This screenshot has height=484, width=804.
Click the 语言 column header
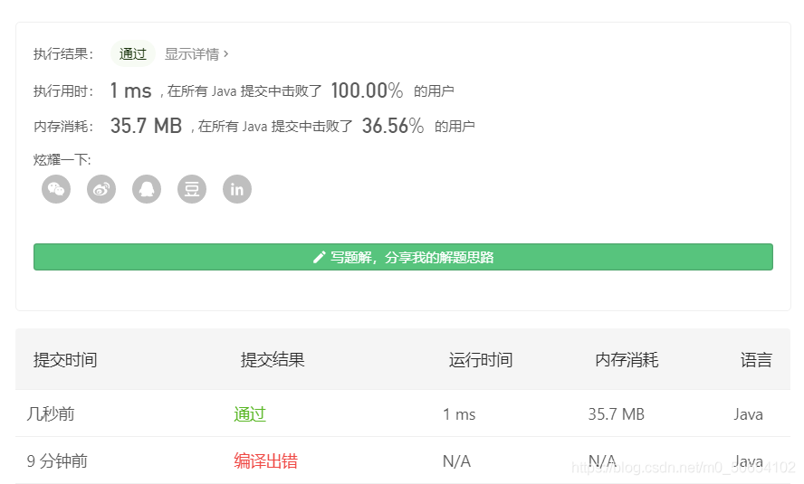point(756,359)
